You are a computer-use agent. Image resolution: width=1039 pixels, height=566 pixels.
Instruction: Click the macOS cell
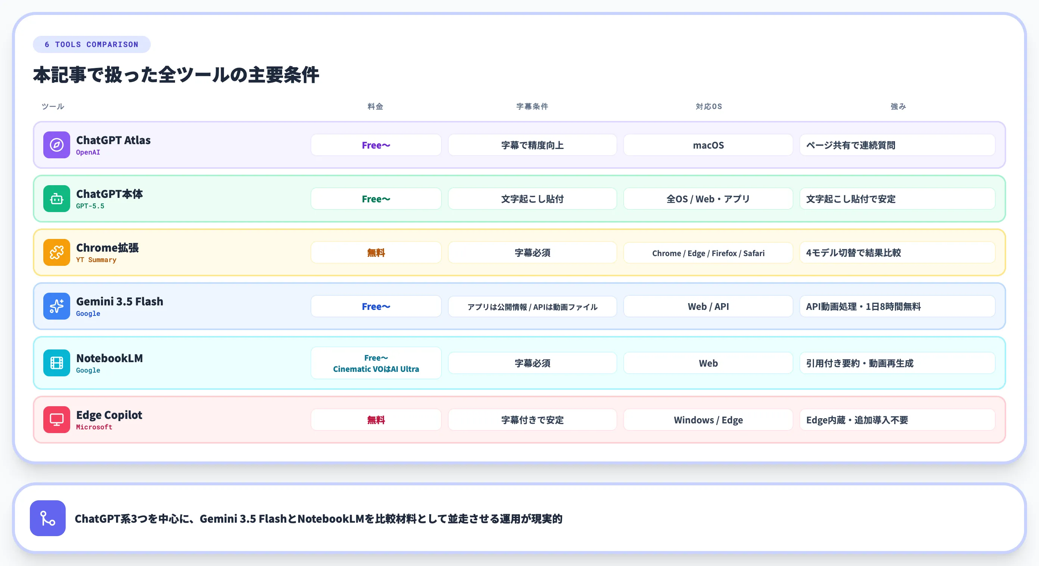(708, 145)
